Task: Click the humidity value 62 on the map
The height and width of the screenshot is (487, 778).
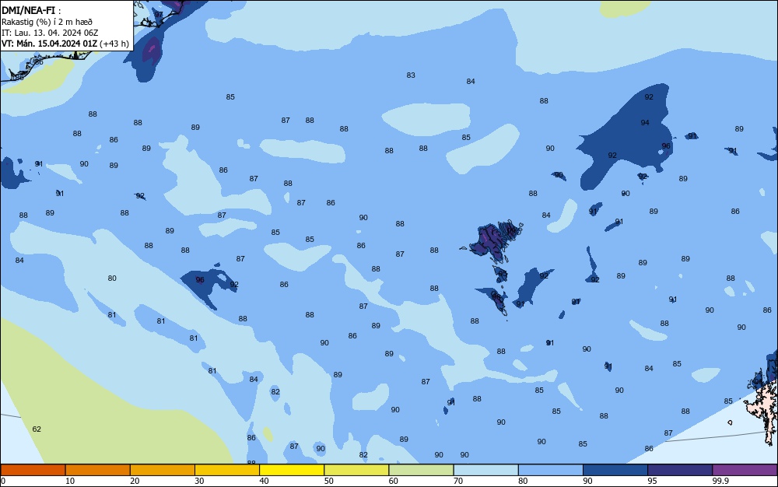Action: [x=37, y=429]
